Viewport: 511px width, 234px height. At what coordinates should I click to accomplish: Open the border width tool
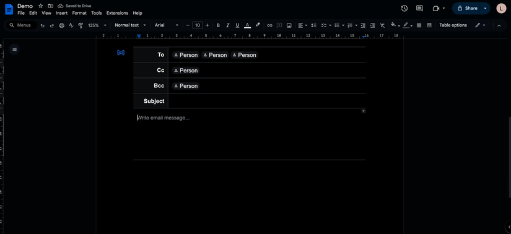[x=419, y=25]
